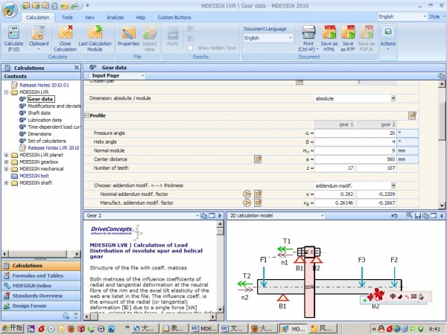
Task: Select Lubrication data tree item
Action: [x=45, y=120]
